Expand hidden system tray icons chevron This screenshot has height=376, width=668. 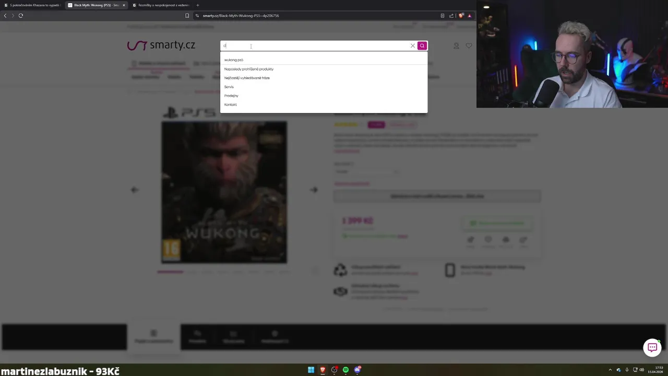coord(610,370)
